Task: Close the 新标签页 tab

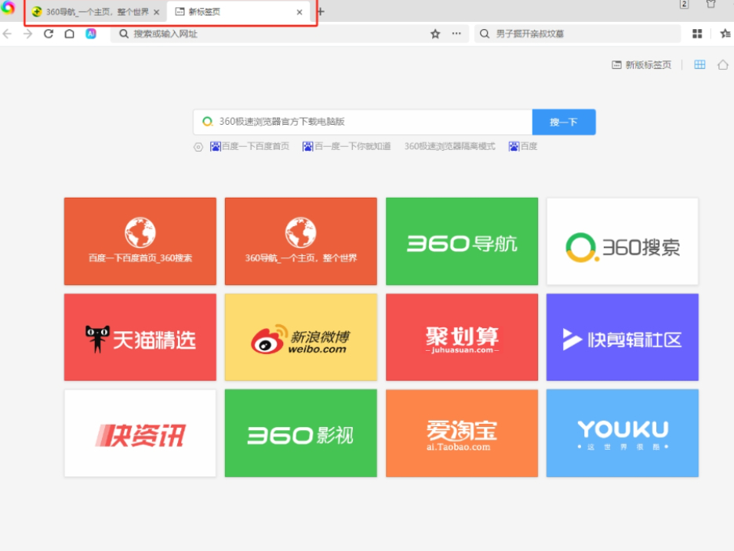Action: point(299,13)
